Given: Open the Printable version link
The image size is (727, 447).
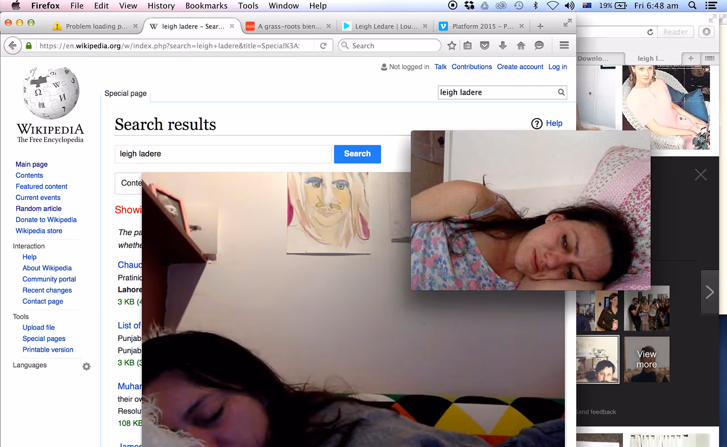Looking at the screenshot, I should coord(48,350).
